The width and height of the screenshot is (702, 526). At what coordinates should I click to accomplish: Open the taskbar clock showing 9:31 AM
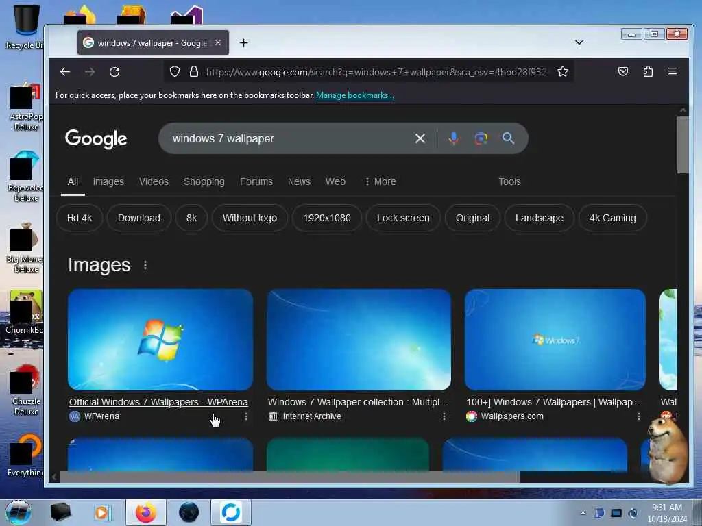coord(666,513)
